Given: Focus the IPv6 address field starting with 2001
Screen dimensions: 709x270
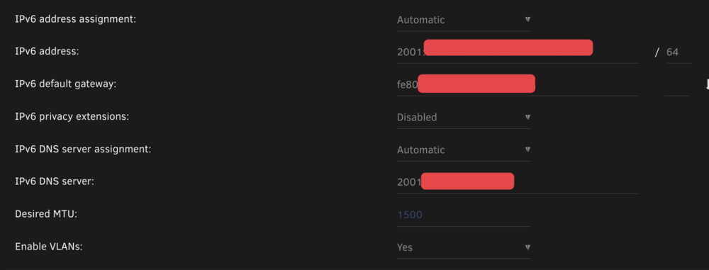Looking at the screenshot, I should 518,52.
